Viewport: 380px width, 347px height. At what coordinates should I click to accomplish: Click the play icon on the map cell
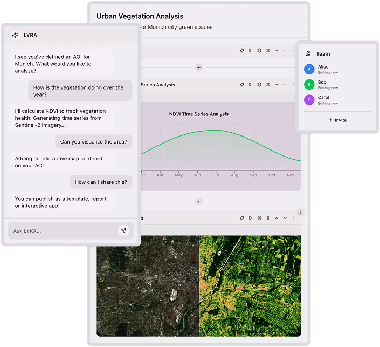coord(251,219)
